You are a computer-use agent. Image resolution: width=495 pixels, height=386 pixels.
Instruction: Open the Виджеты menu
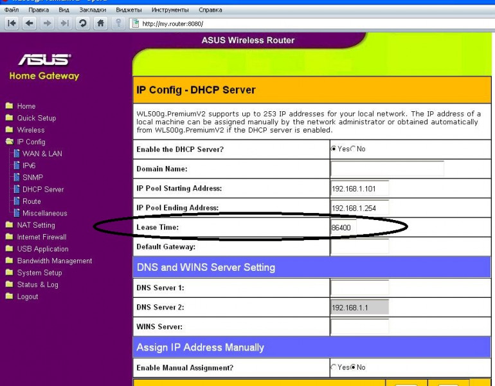(129, 10)
